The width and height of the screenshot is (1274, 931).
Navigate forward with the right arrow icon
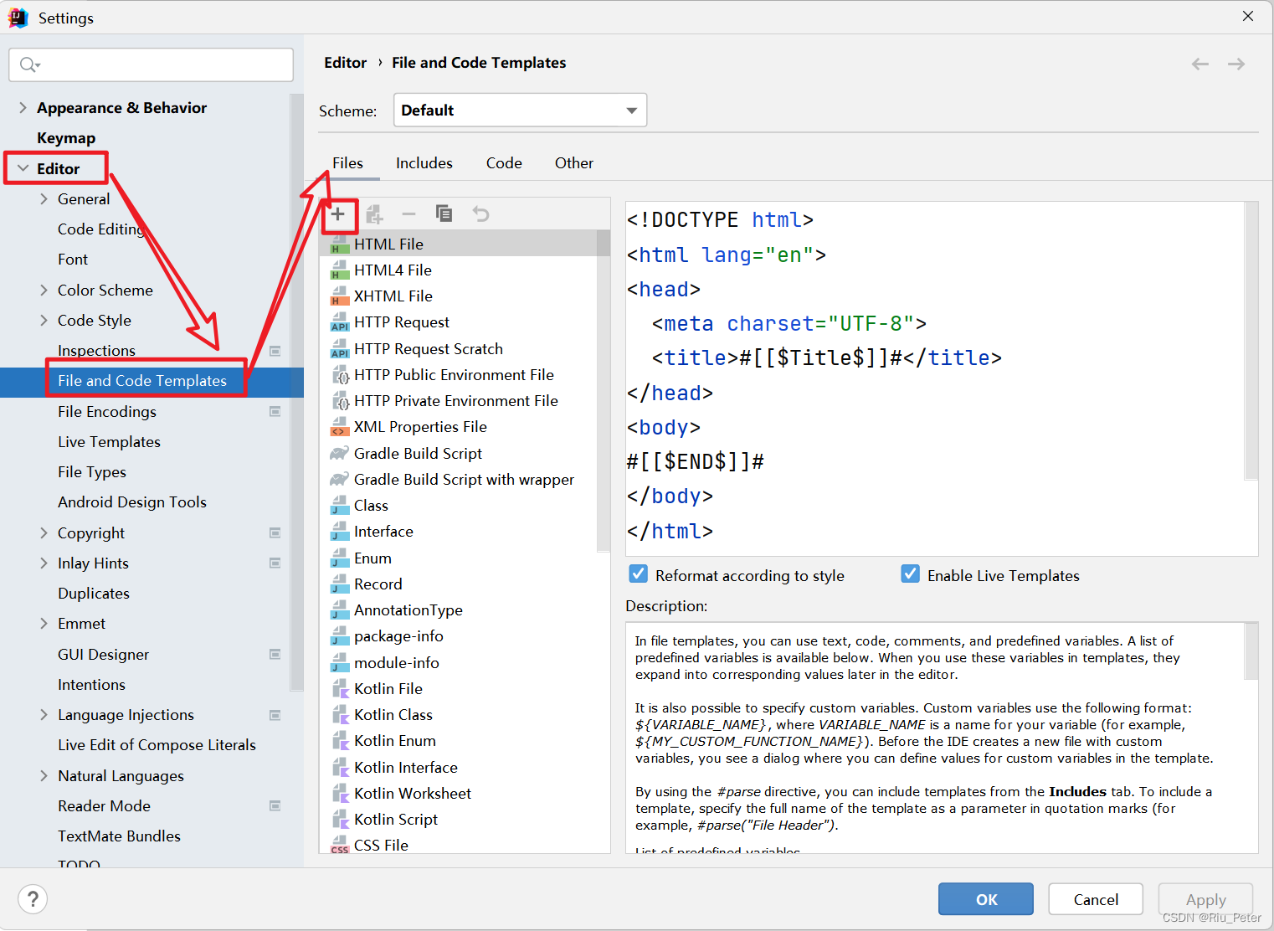[1236, 64]
